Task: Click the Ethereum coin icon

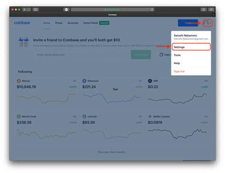Action: 84,81
